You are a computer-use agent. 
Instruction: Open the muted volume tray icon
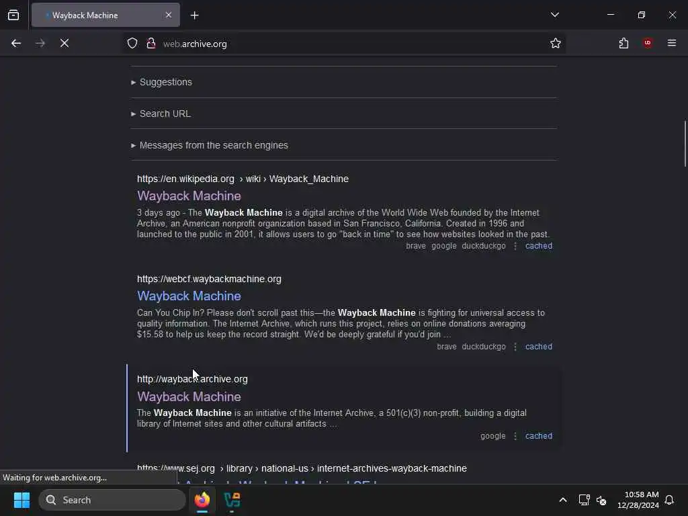click(x=601, y=500)
